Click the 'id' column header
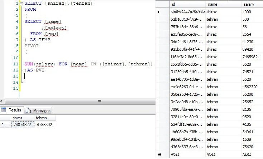The width and height of the screenshot is (263, 159). (x=187, y=4)
